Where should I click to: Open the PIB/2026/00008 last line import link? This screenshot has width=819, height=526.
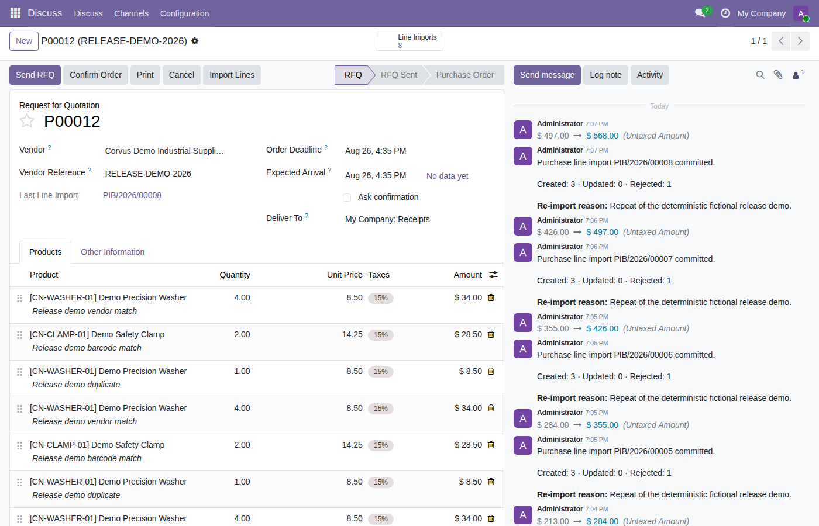132,195
